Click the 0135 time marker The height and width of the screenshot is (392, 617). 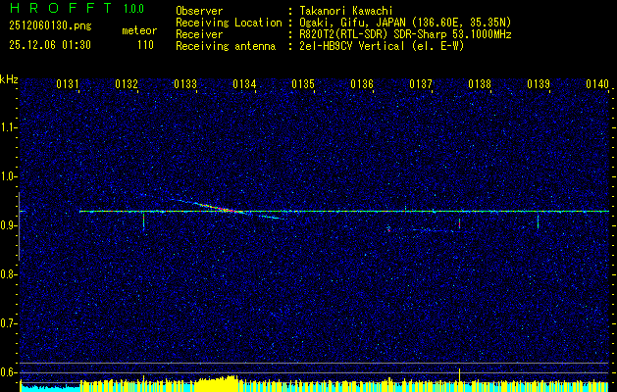[x=303, y=83]
